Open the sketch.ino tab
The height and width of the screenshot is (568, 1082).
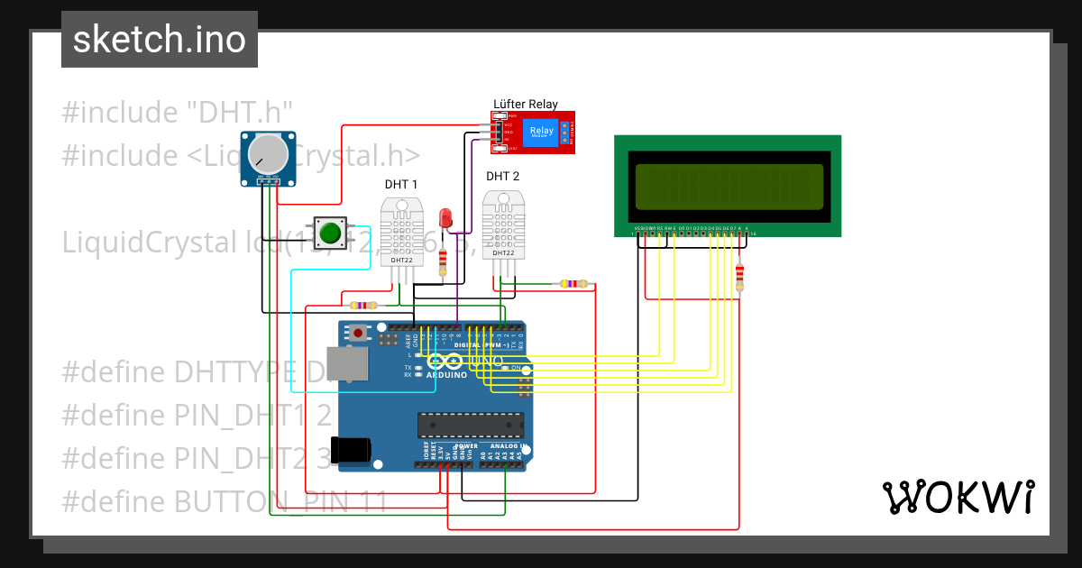tap(159, 39)
